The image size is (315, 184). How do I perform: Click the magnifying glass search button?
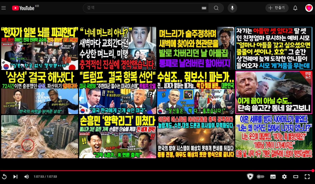pyautogui.click(x=216, y=8)
